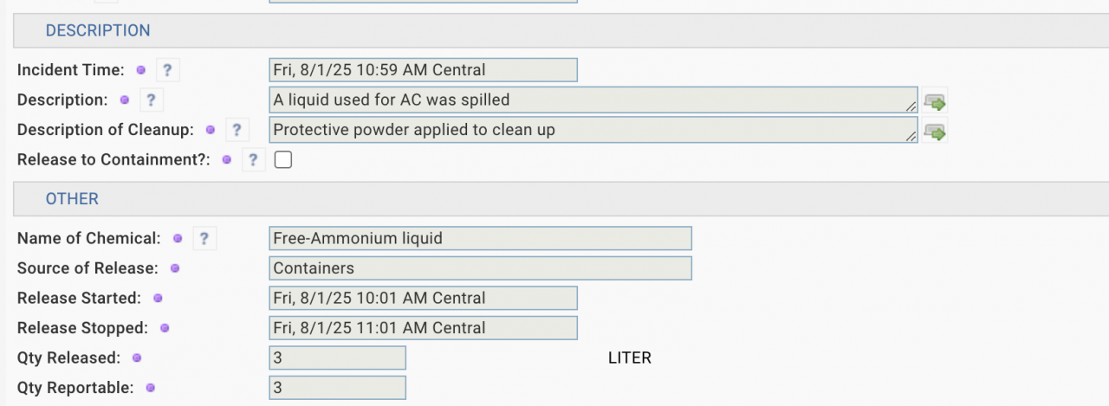Collapse the OTHER section header
The image size is (1109, 406).
[x=72, y=199]
